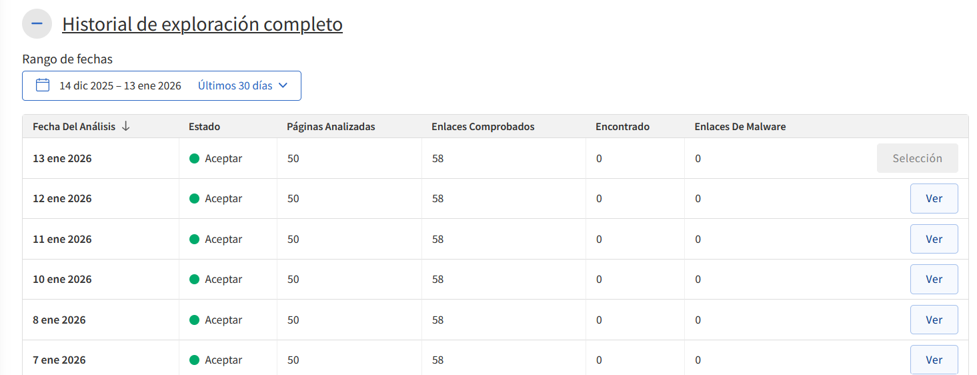Show details for 7 ene 2026 scan

[x=934, y=360]
